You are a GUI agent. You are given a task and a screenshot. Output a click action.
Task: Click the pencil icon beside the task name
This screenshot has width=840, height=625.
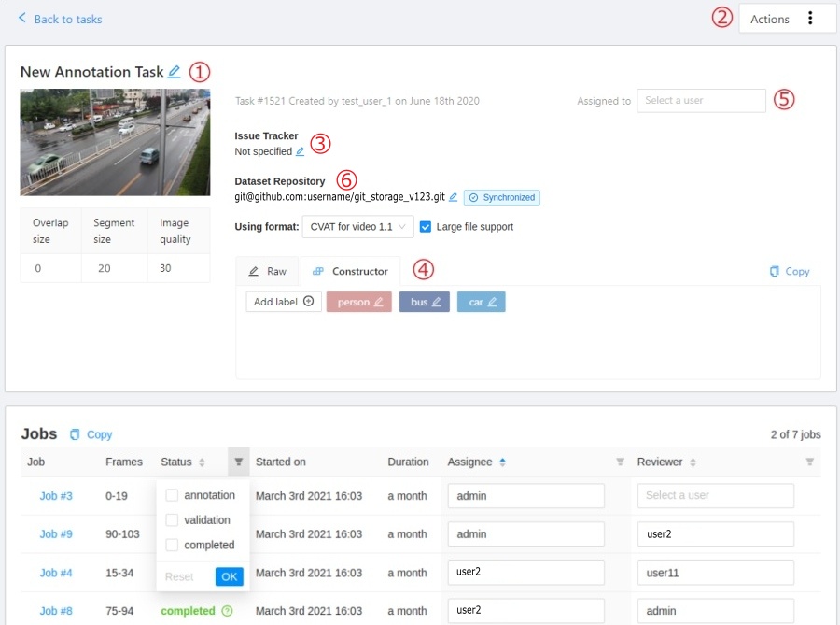175,72
